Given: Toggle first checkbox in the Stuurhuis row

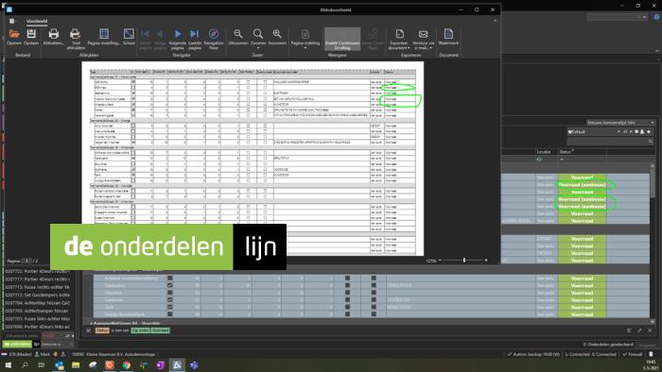Looking at the screenshot, I should (169, 293).
